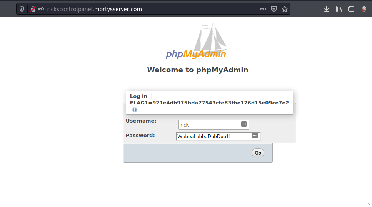Viewport: 372px width, 207px height.
Task: Click the password manager icon in Password field
Action: (x=255, y=136)
